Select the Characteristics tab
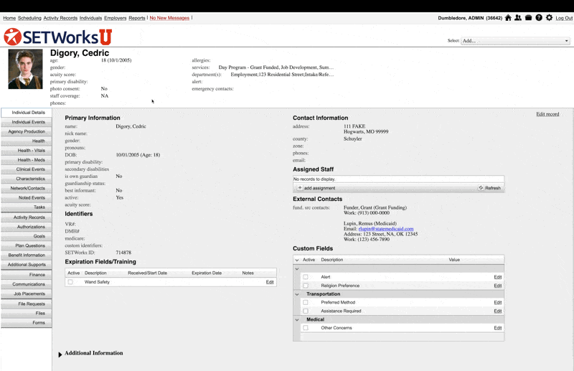The width and height of the screenshot is (574, 371). click(x=27, y=179)
